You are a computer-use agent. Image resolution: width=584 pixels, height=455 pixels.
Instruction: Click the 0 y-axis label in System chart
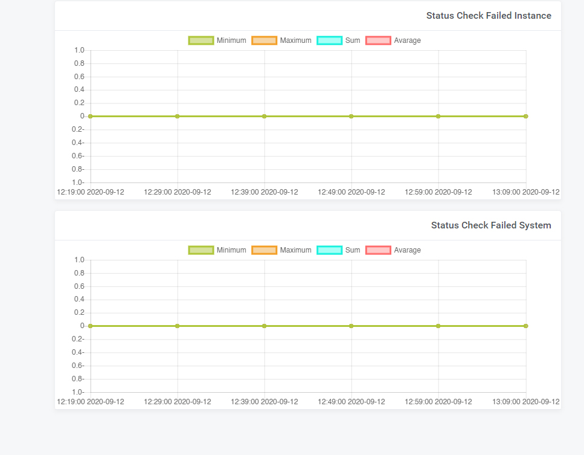(82, 326)
